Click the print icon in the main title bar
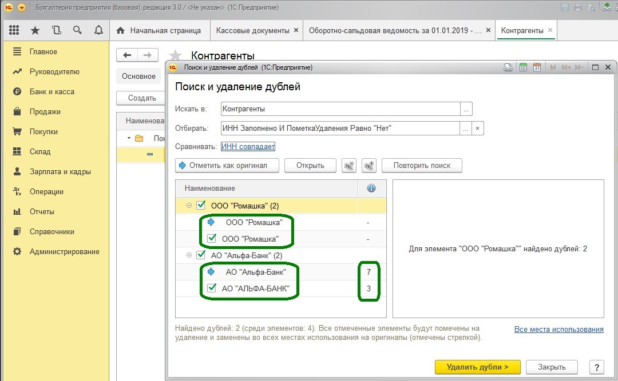The width and height of the screenshot is (618, 381). click(x=578, y=7)
